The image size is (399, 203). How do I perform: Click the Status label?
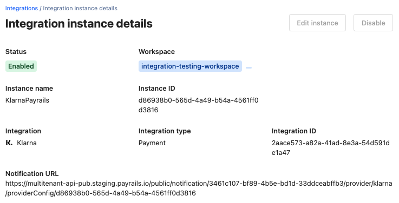pos(16,52)
